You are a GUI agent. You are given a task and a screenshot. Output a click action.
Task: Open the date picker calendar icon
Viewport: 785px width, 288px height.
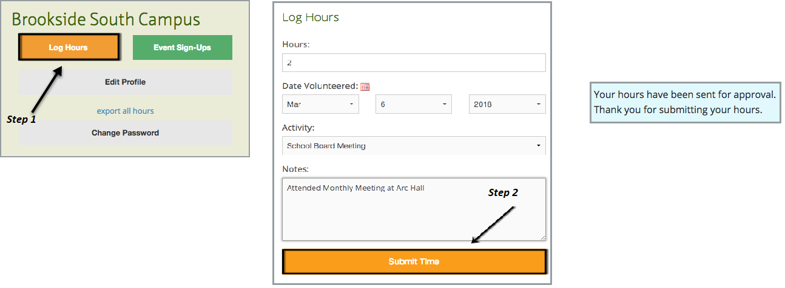pos(365,87)
